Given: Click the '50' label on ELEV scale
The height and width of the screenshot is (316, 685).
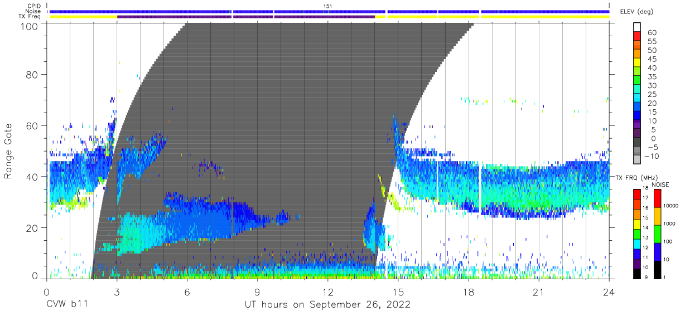Looking at the screenshot, I should click(652, 51).
